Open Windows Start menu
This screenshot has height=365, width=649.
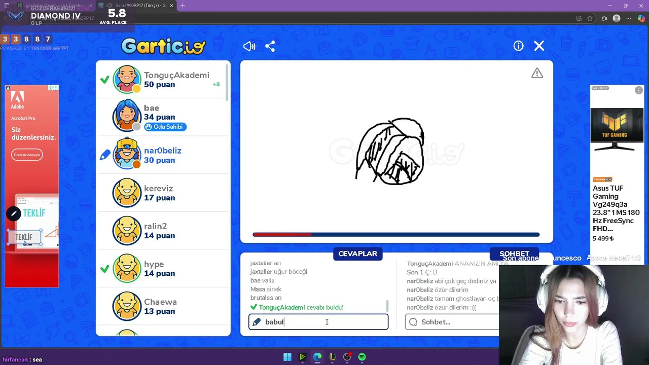pyautogui.click(x=287, y=357)
